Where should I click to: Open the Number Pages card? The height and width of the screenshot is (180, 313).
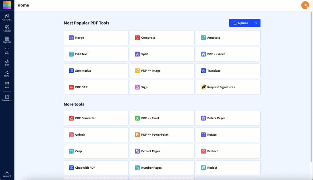tap(162, 168)
